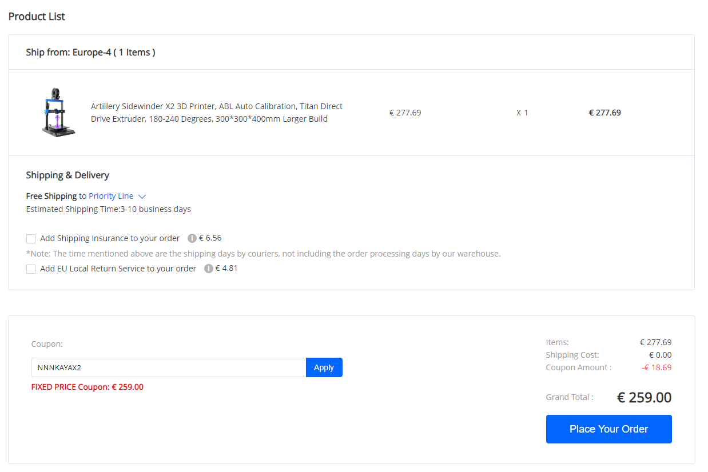Click the shipping insurance price € 6.56
The width and height of the screenshot is (708, 472).
[210, 238]
